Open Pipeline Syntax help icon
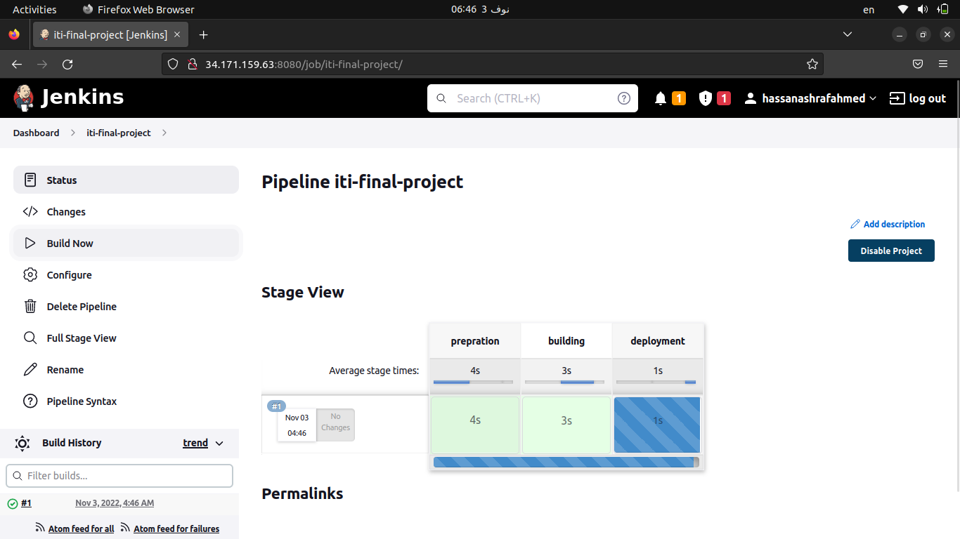The image size is (960, 539). tap(30, 401)
